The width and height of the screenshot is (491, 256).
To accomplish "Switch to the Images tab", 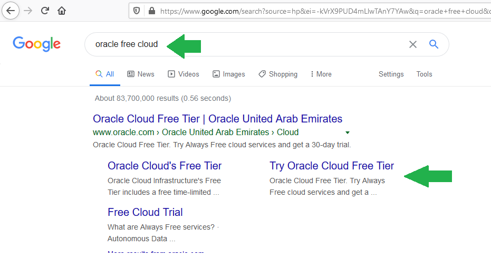I will pos(229,74).
